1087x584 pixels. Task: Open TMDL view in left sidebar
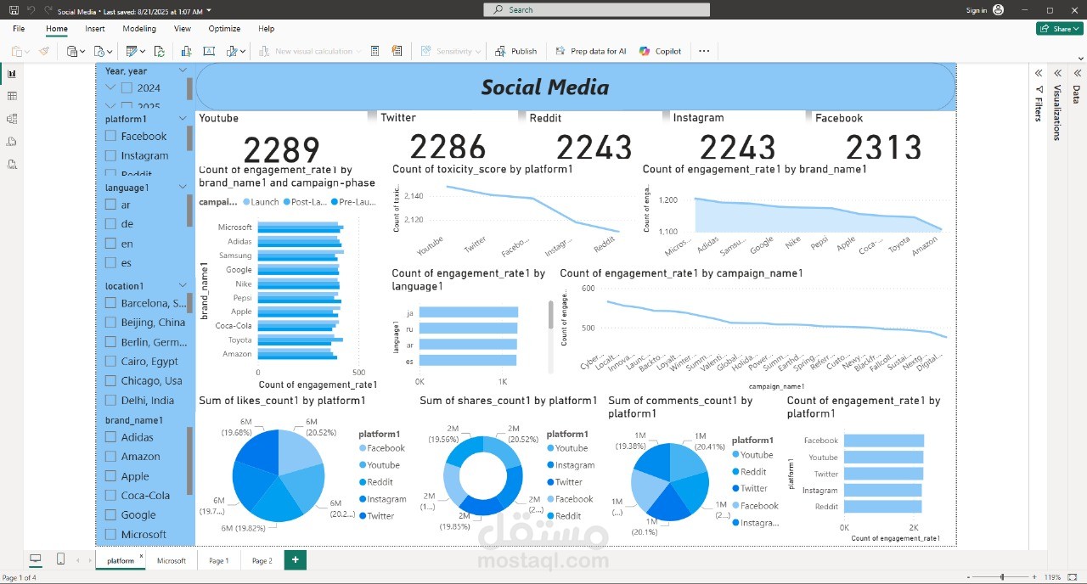point(12,164)
